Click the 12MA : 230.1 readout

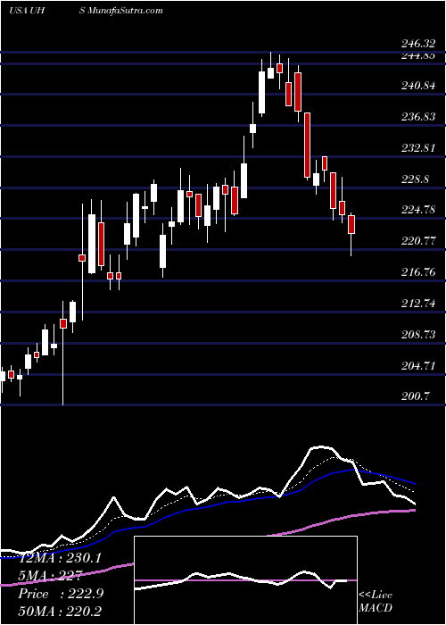coord(60,558)
